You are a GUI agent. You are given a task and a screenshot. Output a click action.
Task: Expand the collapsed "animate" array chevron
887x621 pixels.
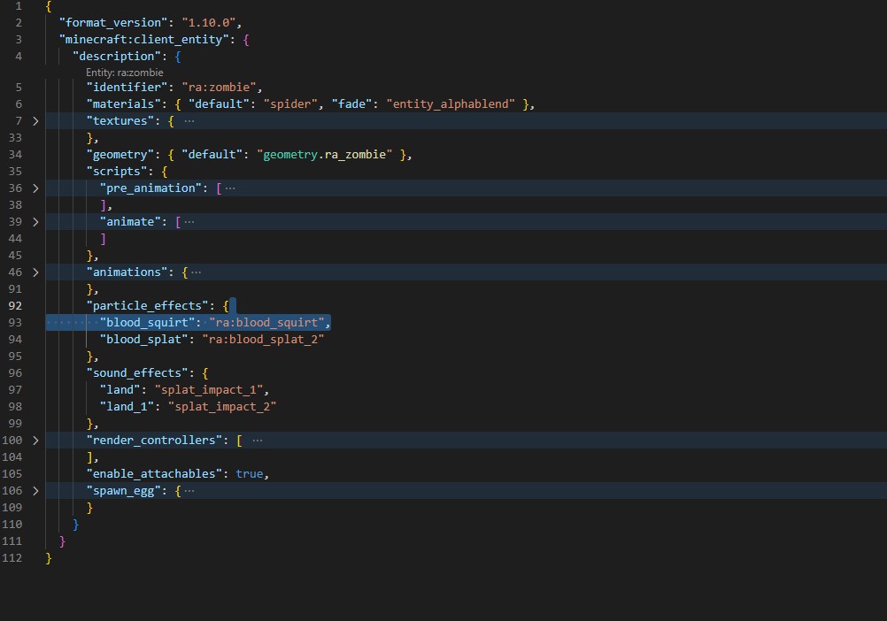coord(35,222)
